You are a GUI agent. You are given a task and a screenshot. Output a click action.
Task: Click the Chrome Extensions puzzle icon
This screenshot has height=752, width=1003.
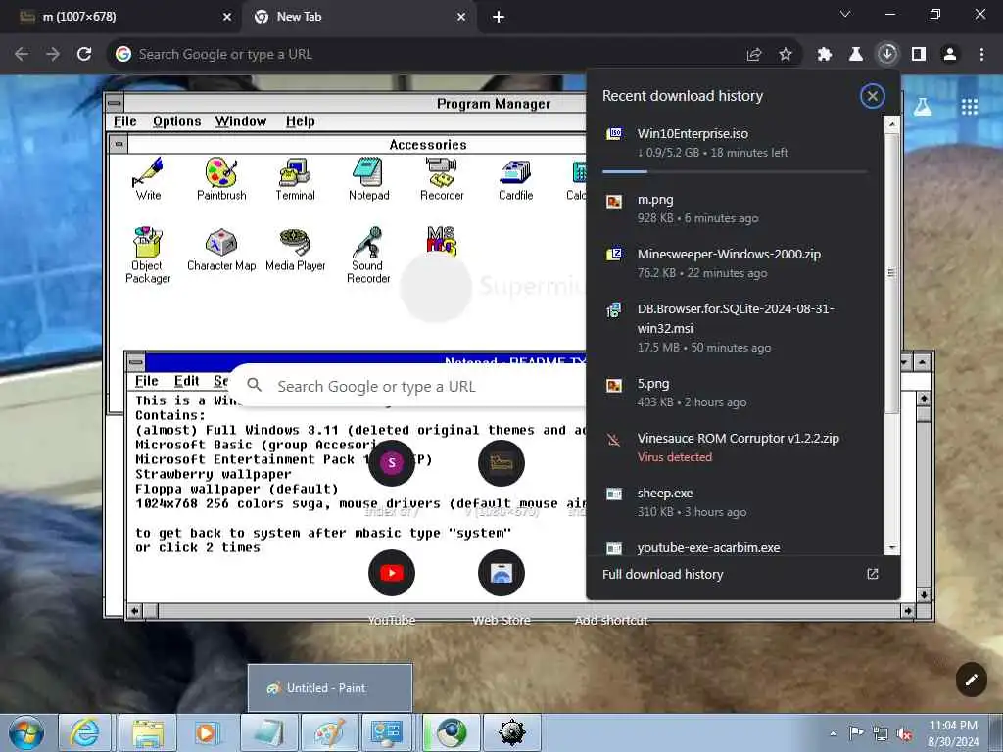(824, 55)
